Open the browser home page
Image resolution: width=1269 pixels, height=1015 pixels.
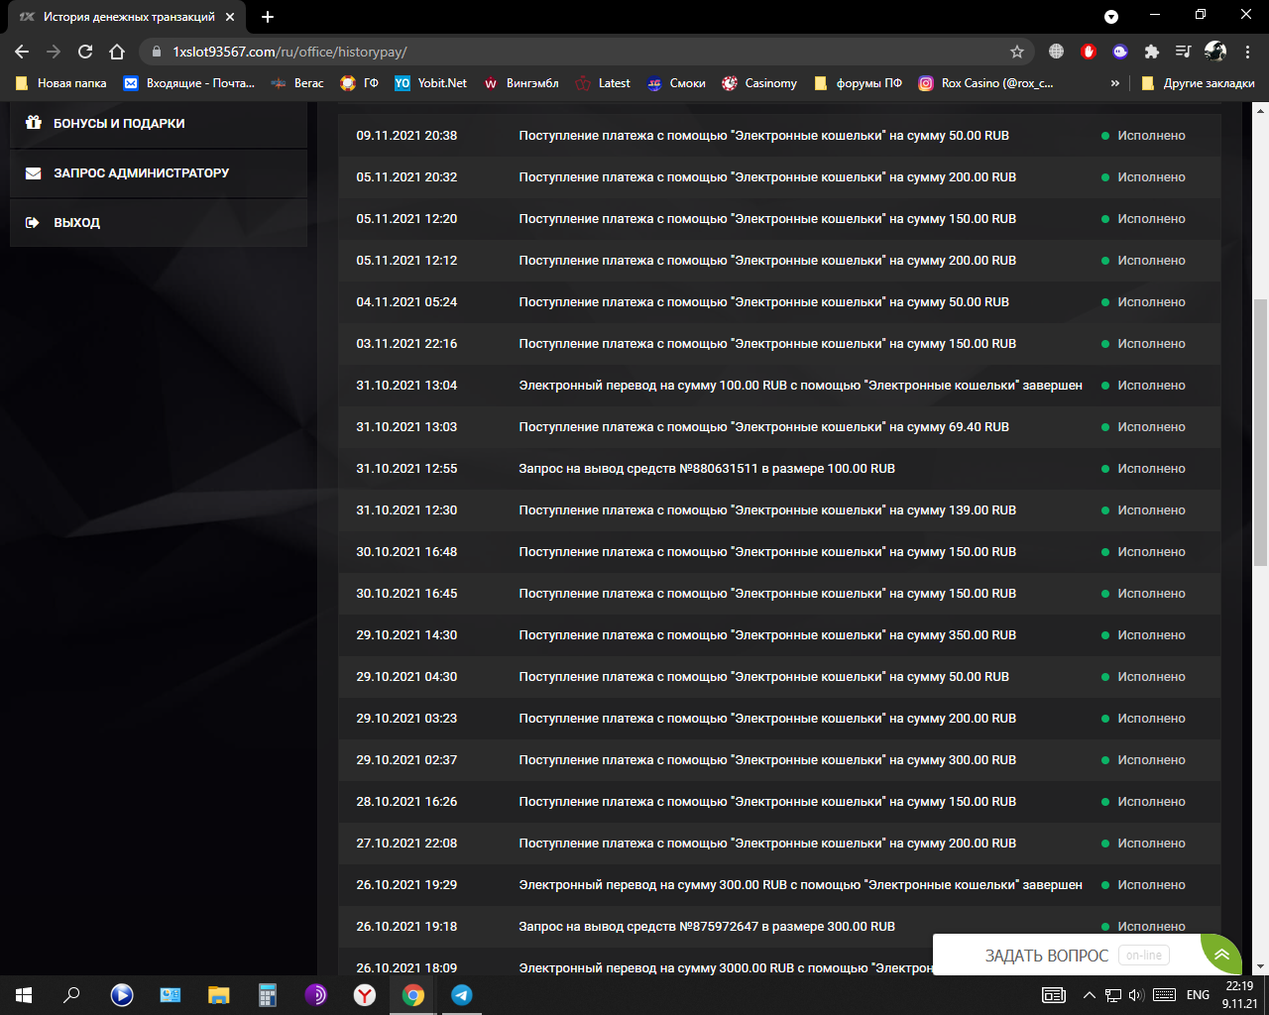coord(117,52)
